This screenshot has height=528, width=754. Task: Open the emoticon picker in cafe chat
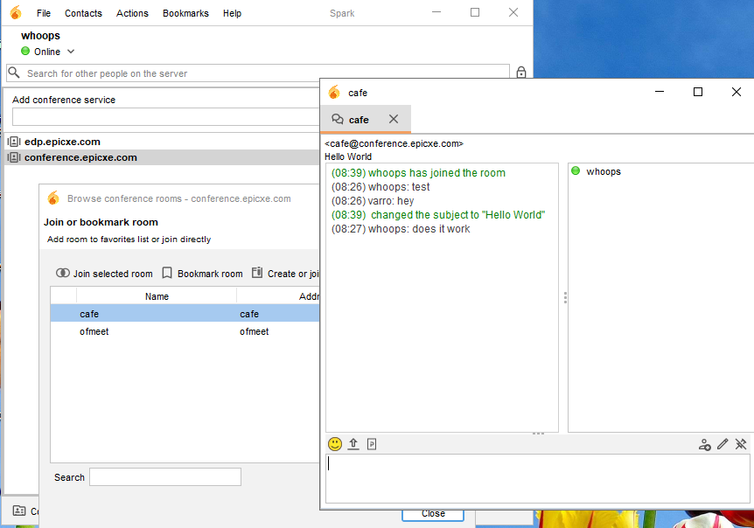[x=335, y=444]
